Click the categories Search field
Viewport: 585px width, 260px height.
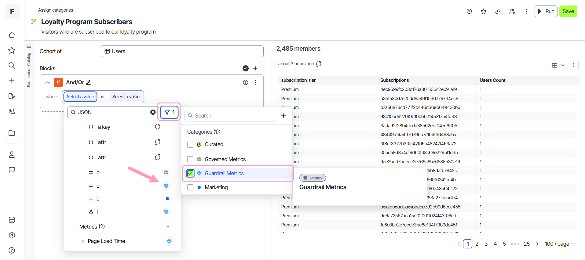(x=230, y=116)
